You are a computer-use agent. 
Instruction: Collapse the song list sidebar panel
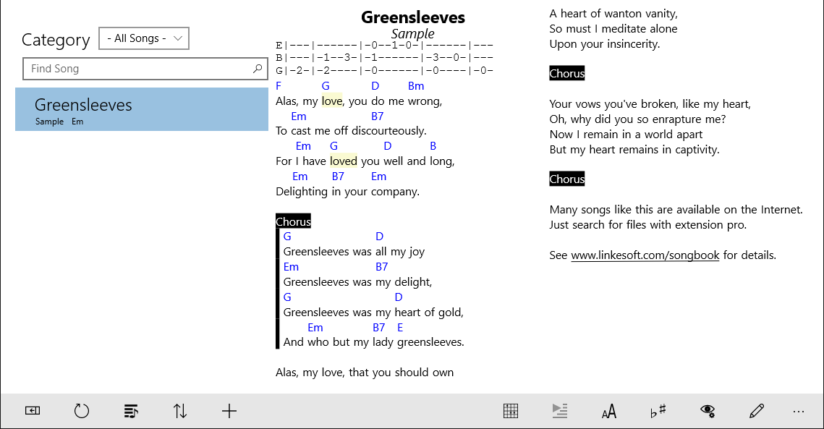point(32,410)
